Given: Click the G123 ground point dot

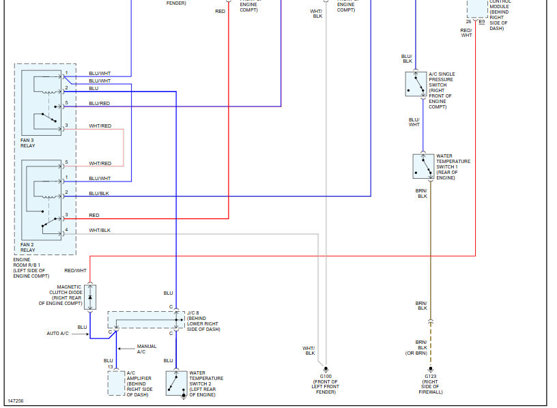Looking at the screenshot, I should tap(431, 369).
